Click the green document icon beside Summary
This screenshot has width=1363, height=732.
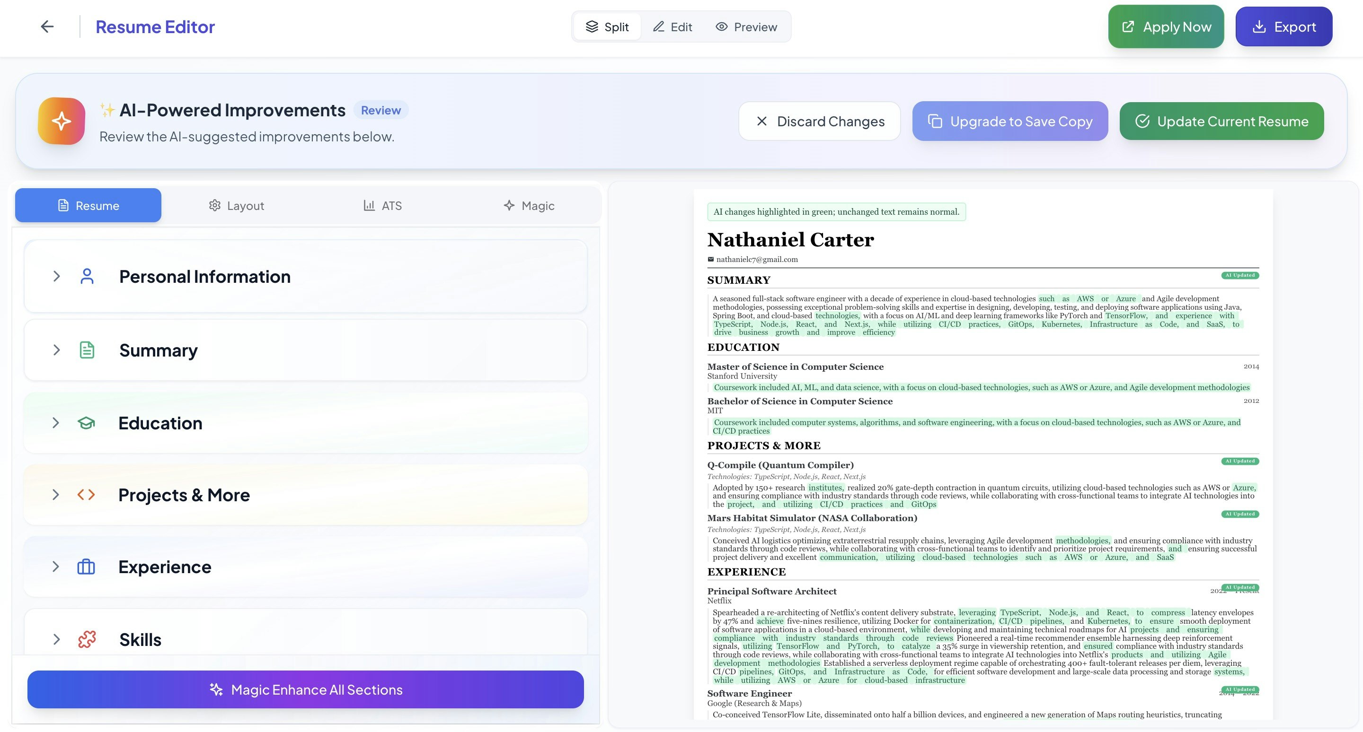pyautogui.click(x=87, y=350)
